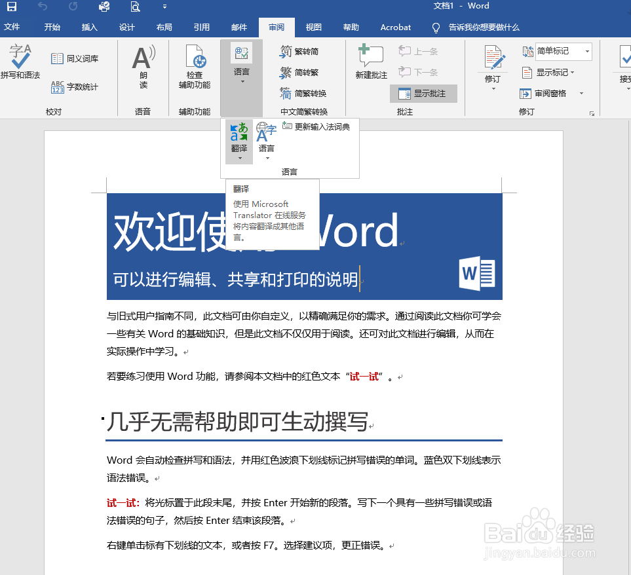This screenshot has height=575, width=631.
Task: Open the 帮助 tab
Action: 351,27
